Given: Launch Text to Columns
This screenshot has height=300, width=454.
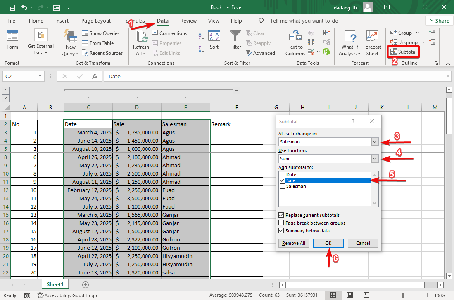Looking at the screenshot, I should (295, 43).
